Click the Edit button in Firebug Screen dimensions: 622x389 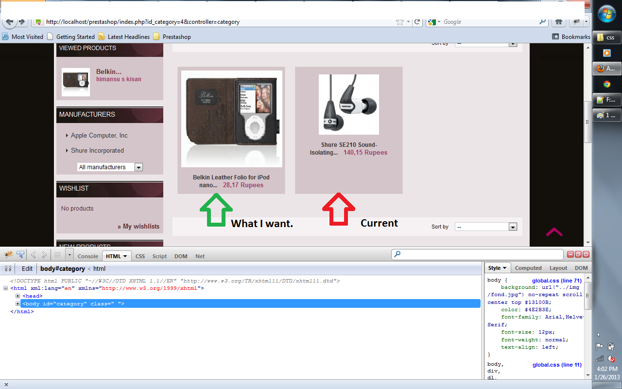[x=27, y=268]
